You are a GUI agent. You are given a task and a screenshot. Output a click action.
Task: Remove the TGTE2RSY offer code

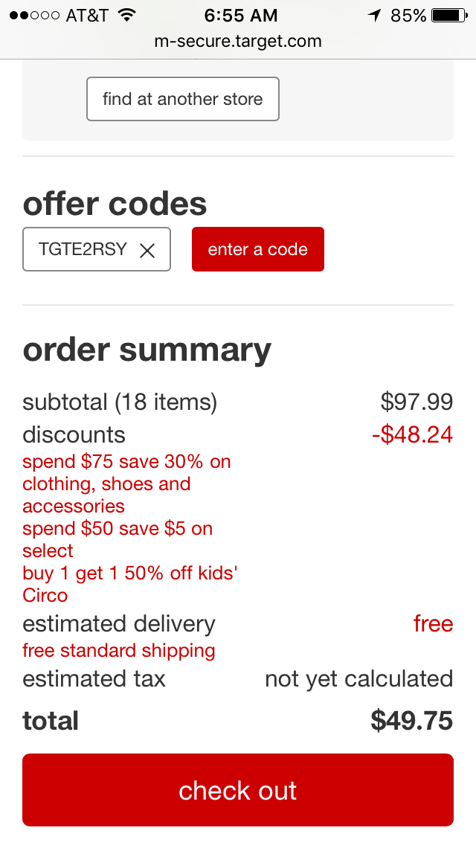tap(147, 250)
